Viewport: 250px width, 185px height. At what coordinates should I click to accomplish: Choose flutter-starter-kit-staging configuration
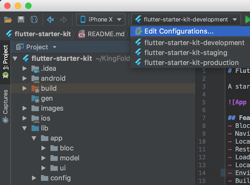pyautogui.click(x=185, y=53)
